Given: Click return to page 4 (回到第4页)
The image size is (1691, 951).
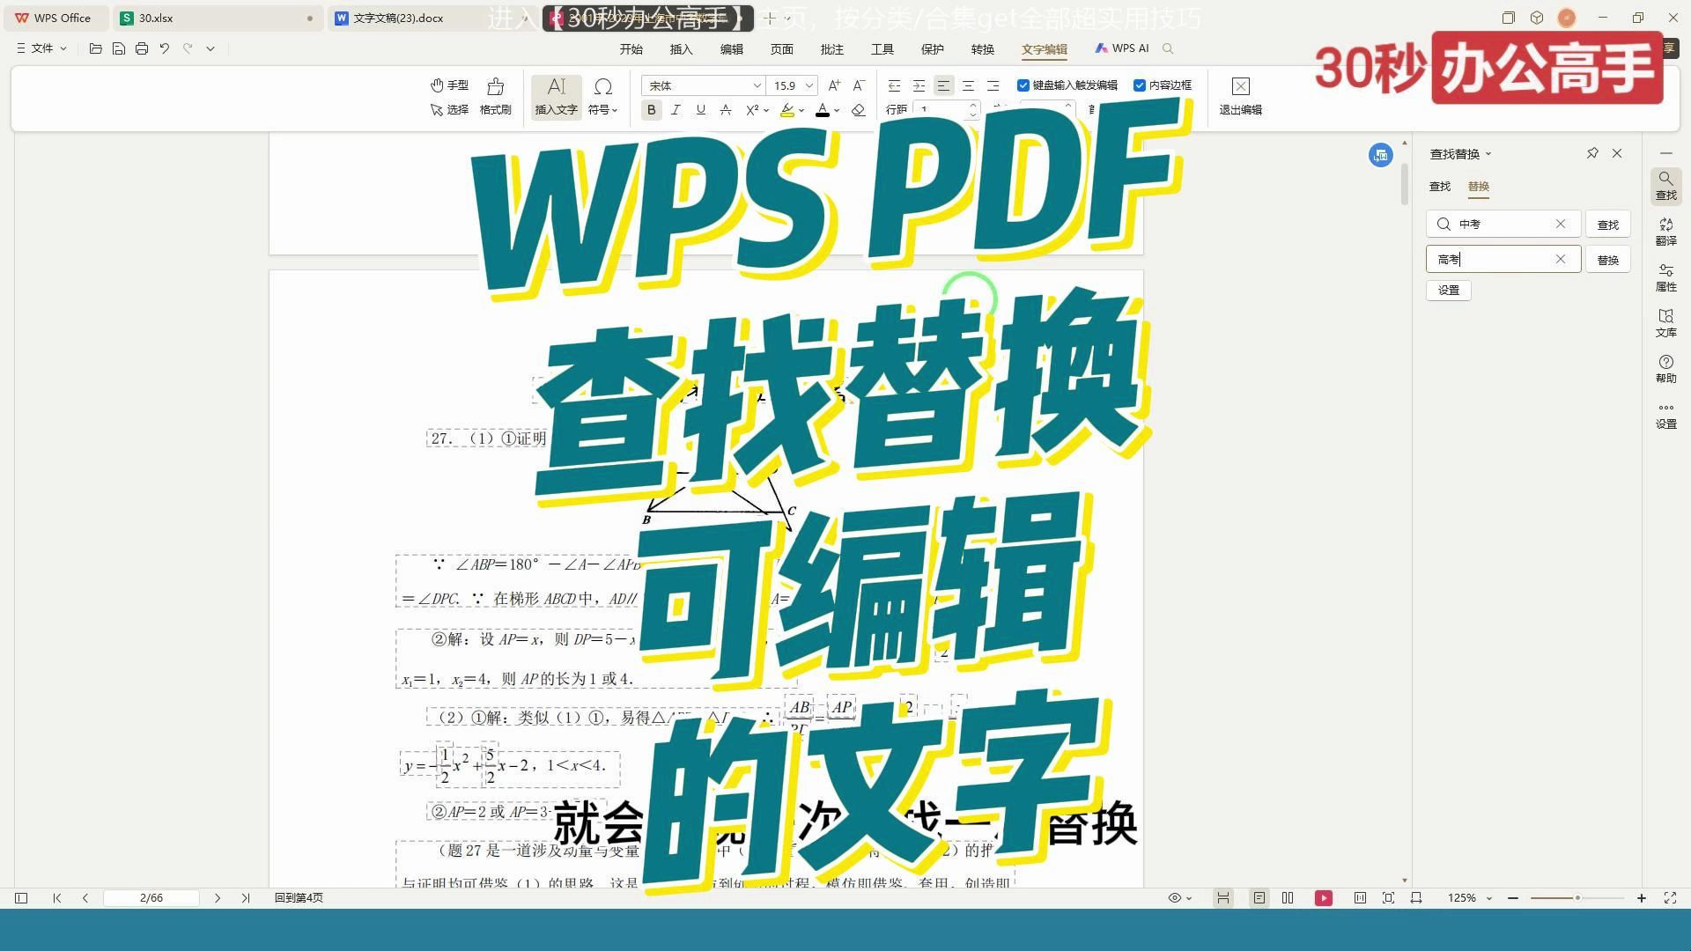Looking at the screenshot, I should point(299,898).
